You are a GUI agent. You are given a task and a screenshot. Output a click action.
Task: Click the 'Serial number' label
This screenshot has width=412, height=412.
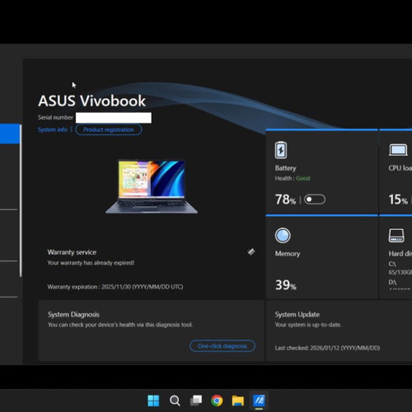pyautogui.click(x=55, y=117)
